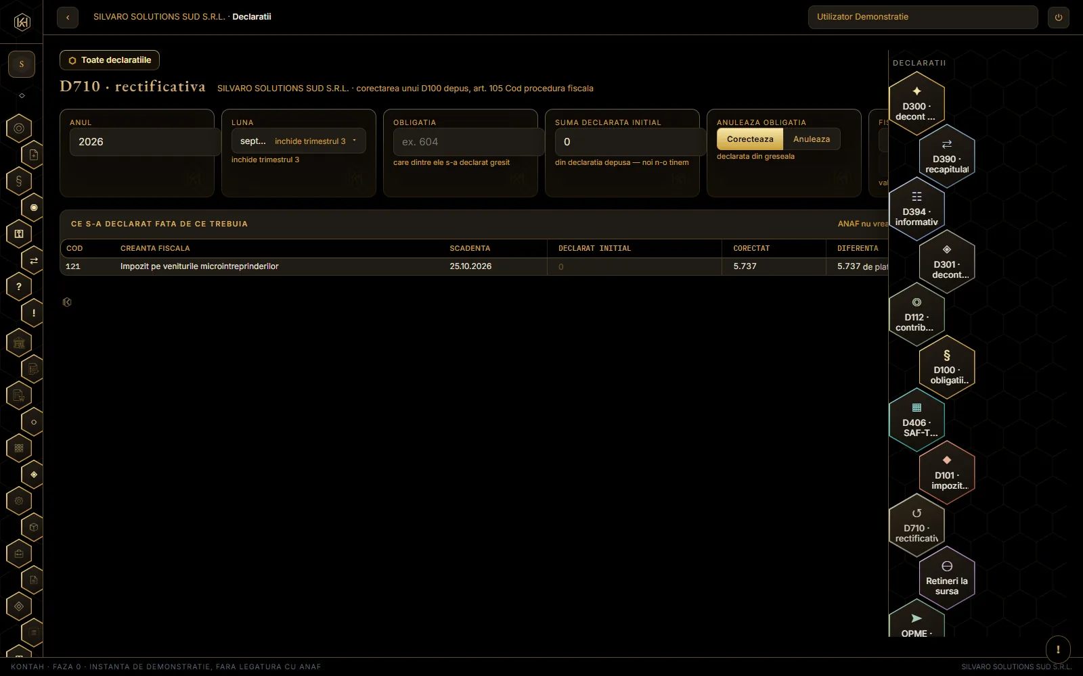Select the Corecteaza option
The image size is (1083, 676).
coord(750,139)
